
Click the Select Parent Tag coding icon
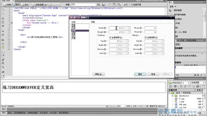coord(3,31)
